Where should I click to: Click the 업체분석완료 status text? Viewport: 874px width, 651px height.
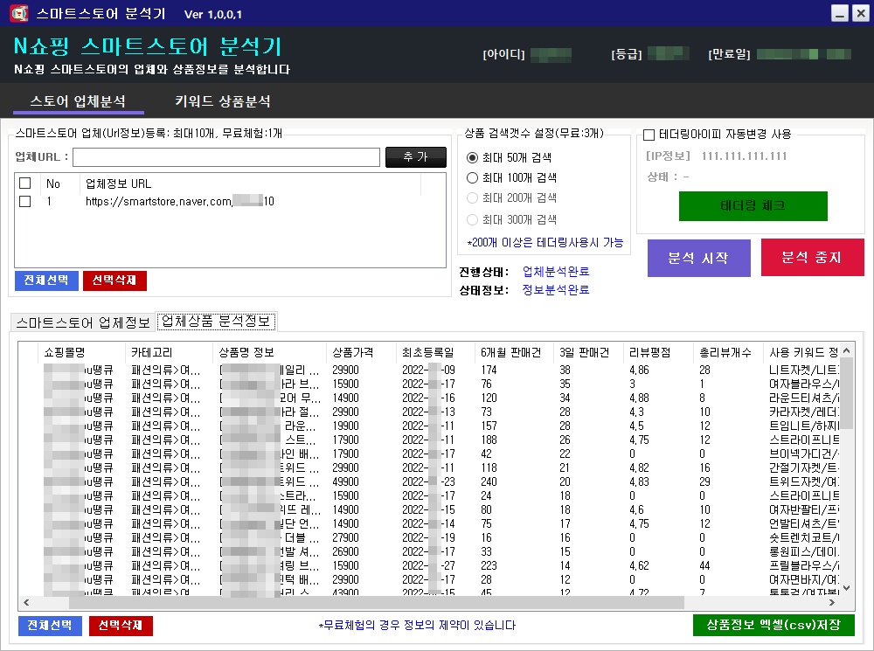click(x=556, y=272)
